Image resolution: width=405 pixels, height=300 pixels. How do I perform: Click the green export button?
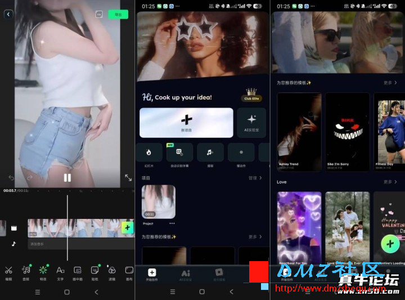click(118, 15)
